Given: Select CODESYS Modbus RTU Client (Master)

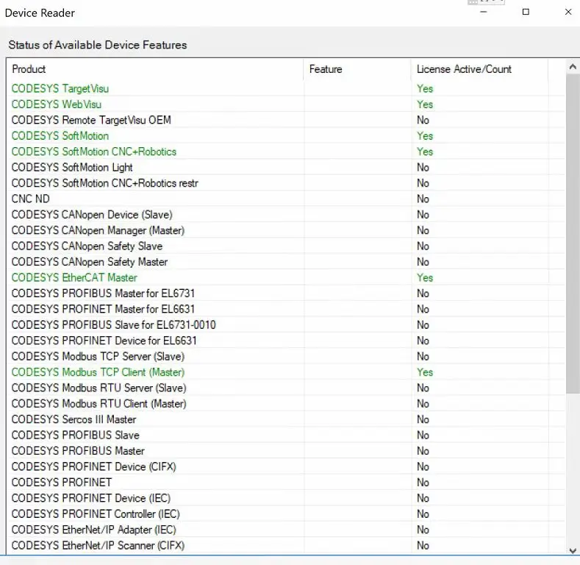Looking at the screenshot, I should 285,404.
